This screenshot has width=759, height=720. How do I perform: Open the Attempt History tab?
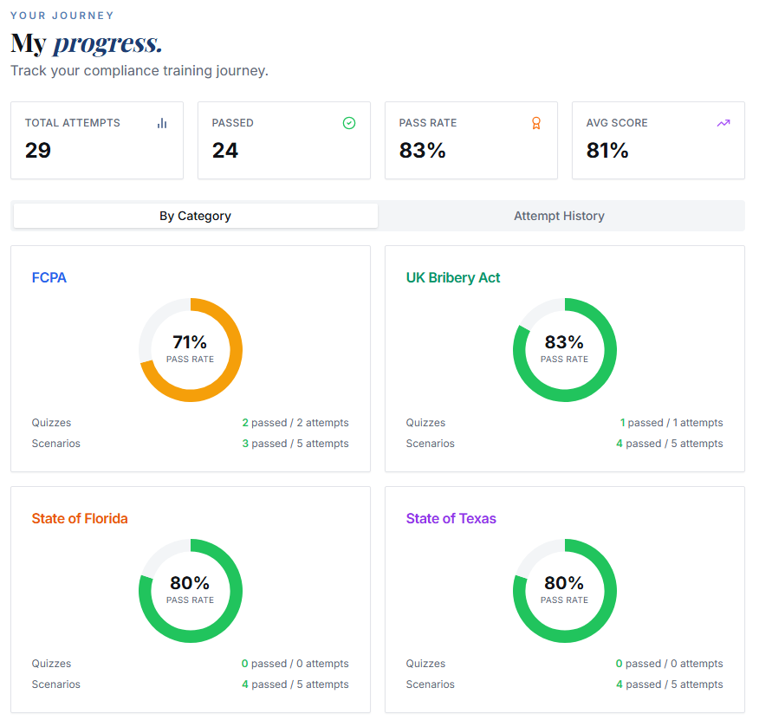click(559, 216)
